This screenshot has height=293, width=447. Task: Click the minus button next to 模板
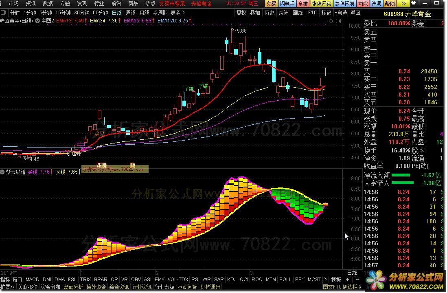[357, 280]
